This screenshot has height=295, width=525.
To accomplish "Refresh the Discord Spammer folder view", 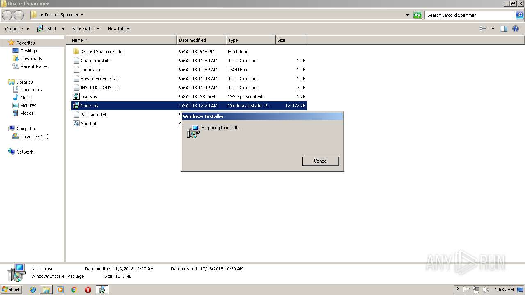I will click(x=418, y=15).
